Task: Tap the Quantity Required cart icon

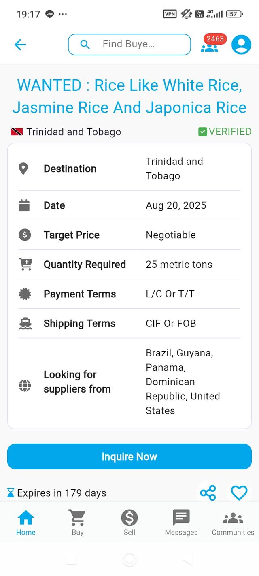Action: (25, 264)
